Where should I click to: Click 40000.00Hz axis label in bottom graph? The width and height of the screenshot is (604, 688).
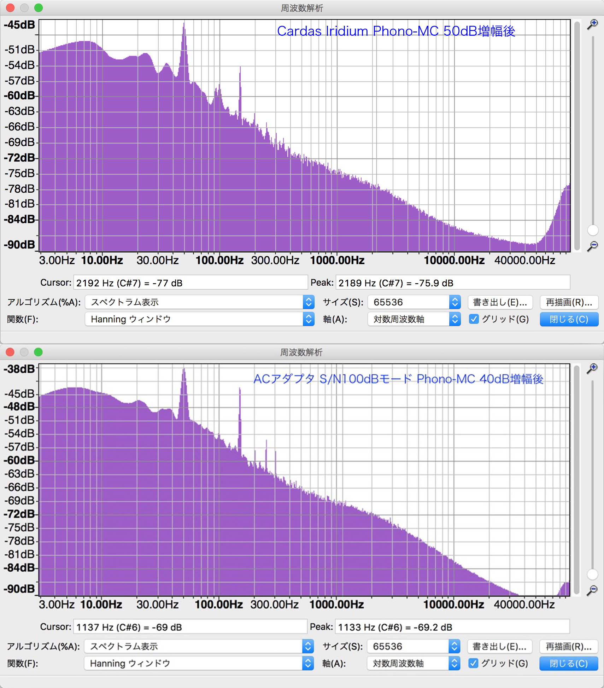(x=524, y=604)
